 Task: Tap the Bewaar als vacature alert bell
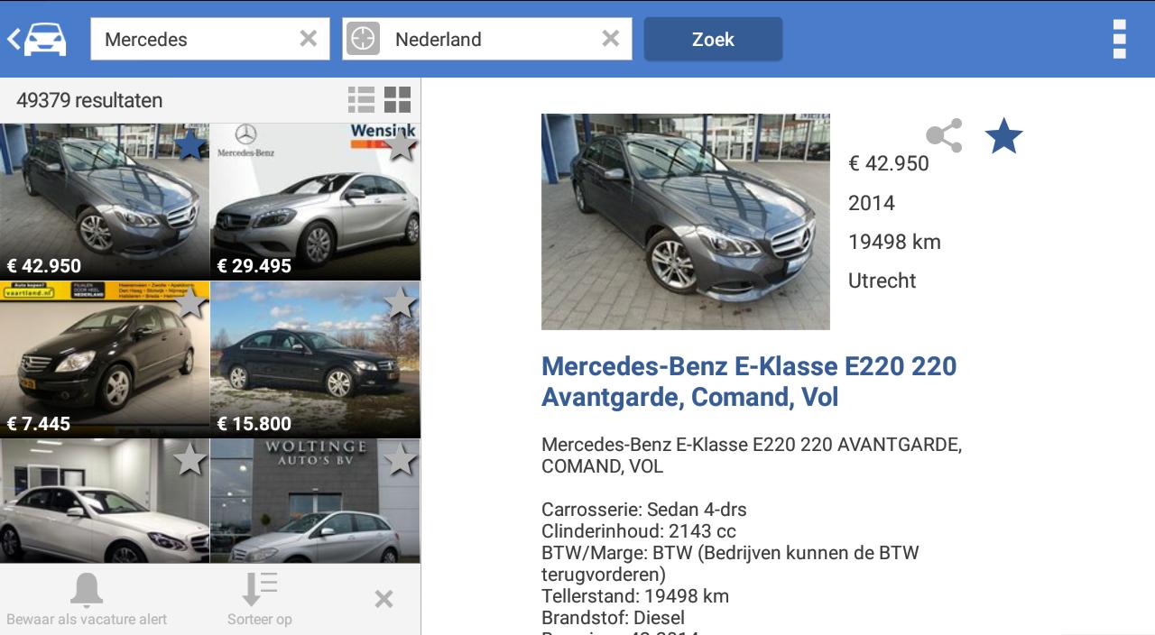pyautogui.click(x=87, y=599)
